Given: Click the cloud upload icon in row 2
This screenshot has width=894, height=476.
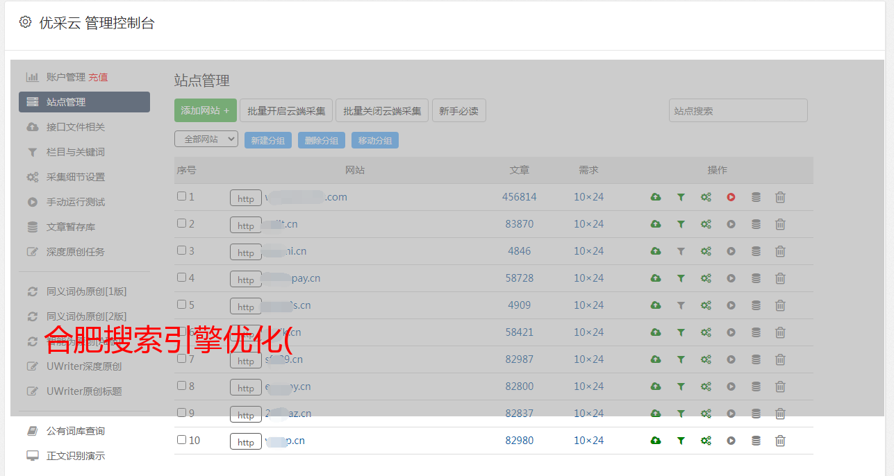Looking at the screenshot, I should [655, 224].
